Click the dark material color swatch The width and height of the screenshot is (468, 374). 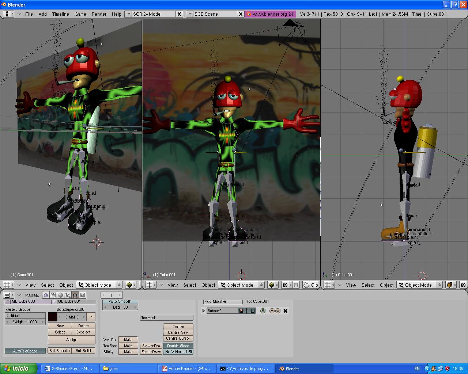coord(52,317)
